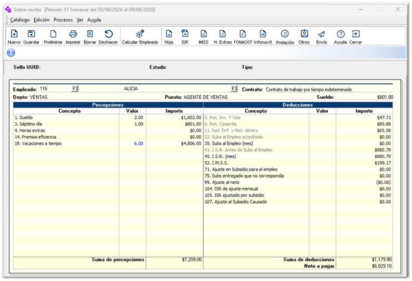
Task: Open the Procesos menu
Action: (63, 20)
